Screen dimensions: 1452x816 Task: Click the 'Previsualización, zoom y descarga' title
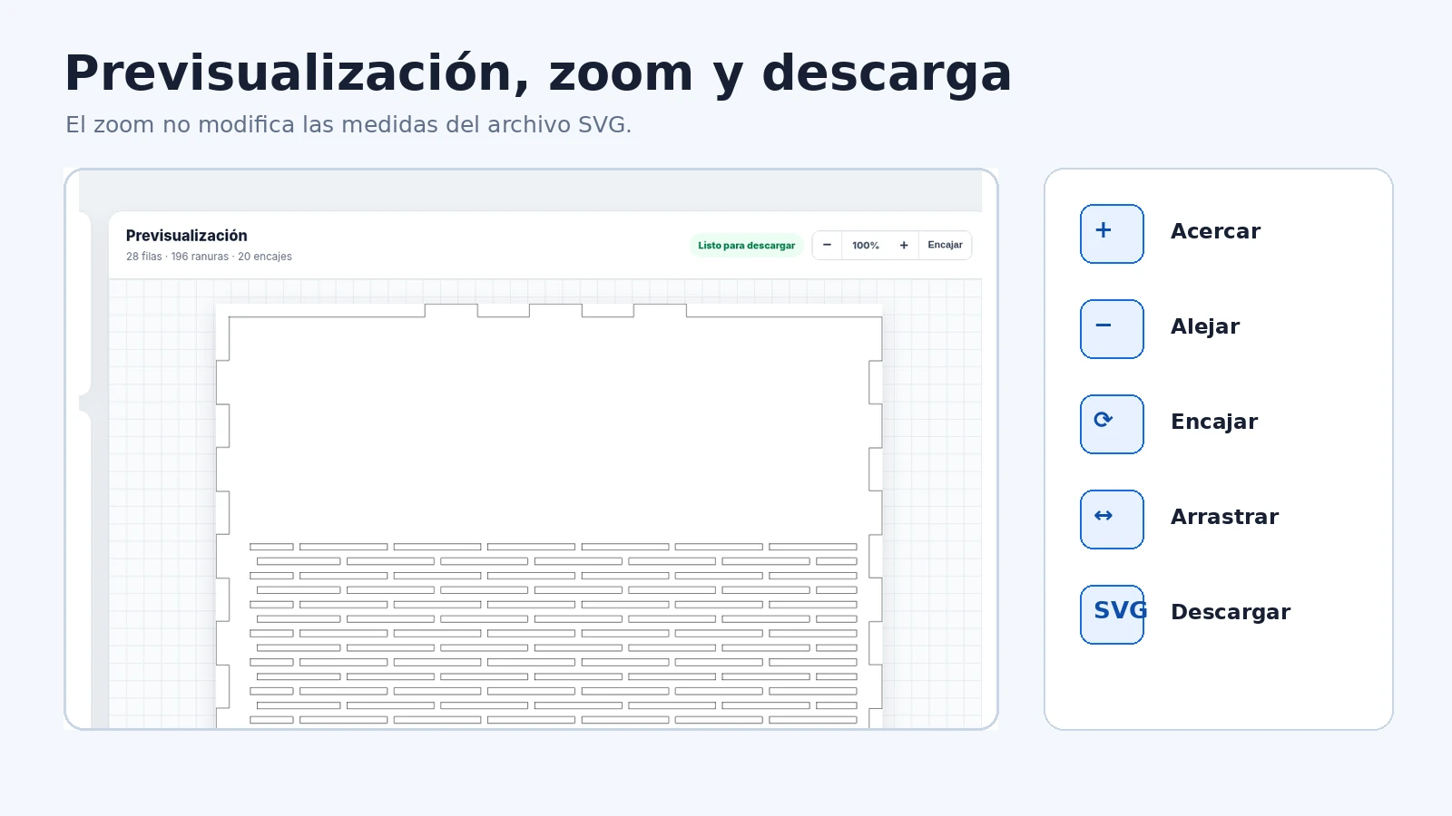(538, 74)
